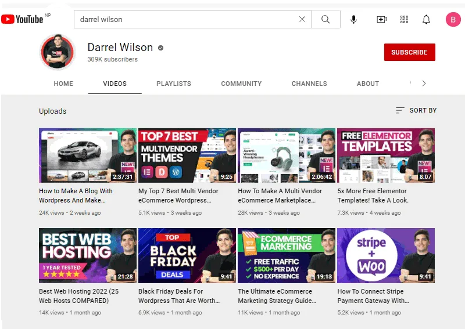This screenshot has width=465, height=329.
Task: Click 14K views • 1 month ago
Action: coord(70,312)
